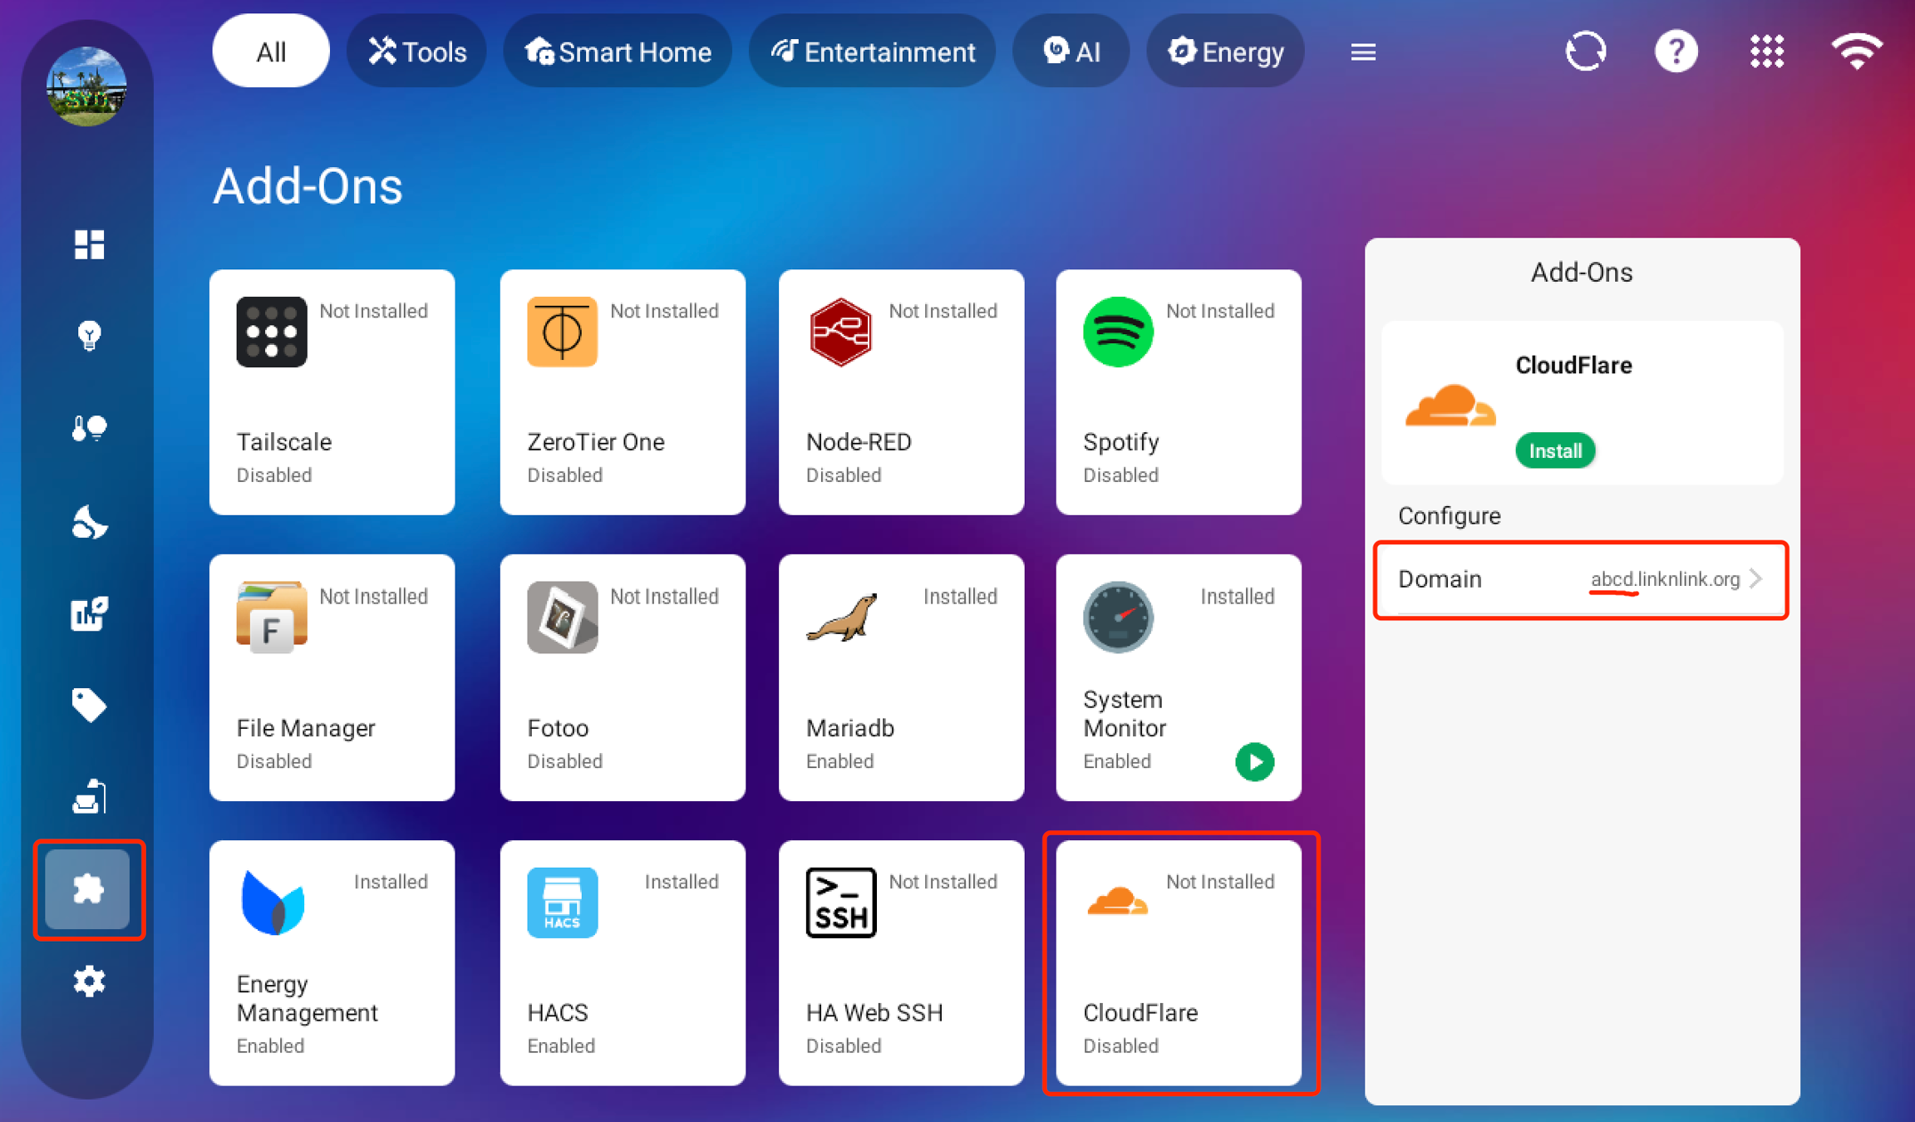Screen dimensions: 1915x1122
Task: Click the price tag sidebar icon
Action: [89, 705]
